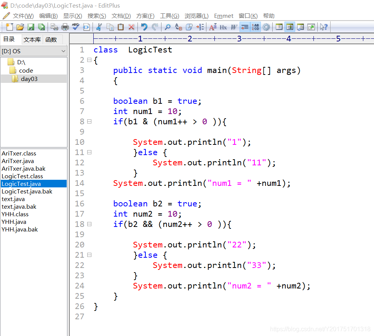Open the 编辑(B) menu
The image size is (374, 336).
pyautogui.click(x=48, y=16)
